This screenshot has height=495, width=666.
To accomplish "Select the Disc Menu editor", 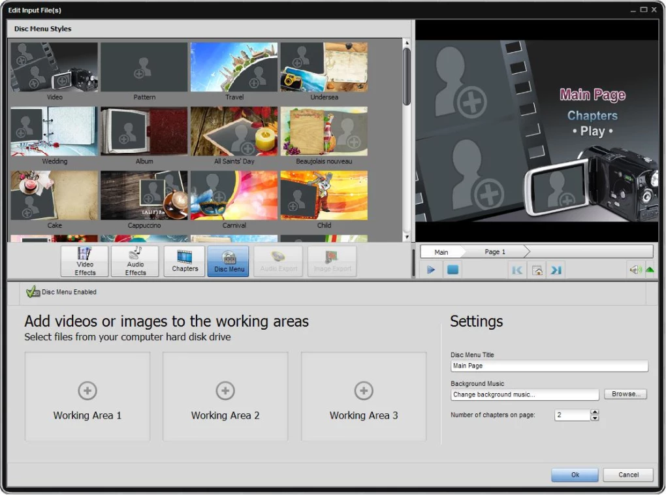I will 227,261.
